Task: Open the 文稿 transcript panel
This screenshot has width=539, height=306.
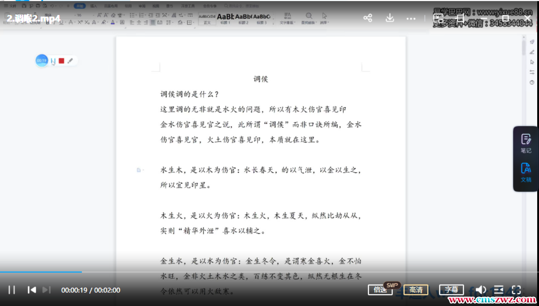Action: (526, 172)
